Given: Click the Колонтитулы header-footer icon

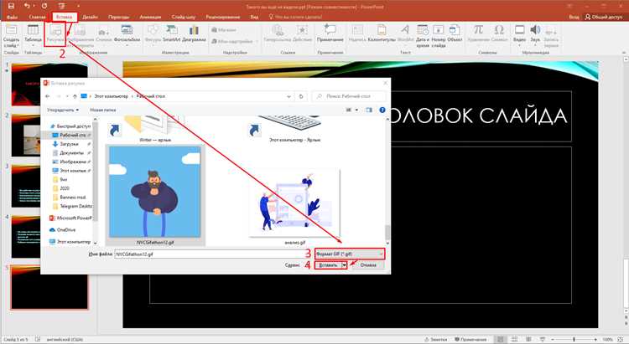Looking at the screenshot, I should [x=382, y=33].
